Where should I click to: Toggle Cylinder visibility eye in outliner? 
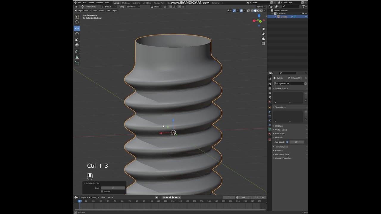coord(306,17)
